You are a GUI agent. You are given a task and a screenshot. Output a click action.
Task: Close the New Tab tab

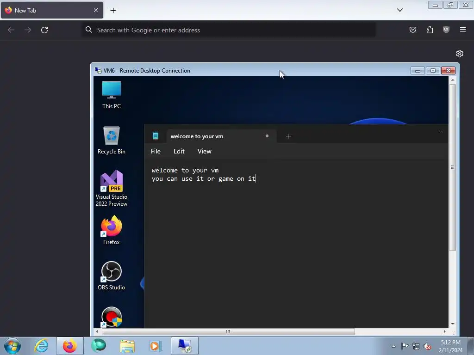[96, 10]
